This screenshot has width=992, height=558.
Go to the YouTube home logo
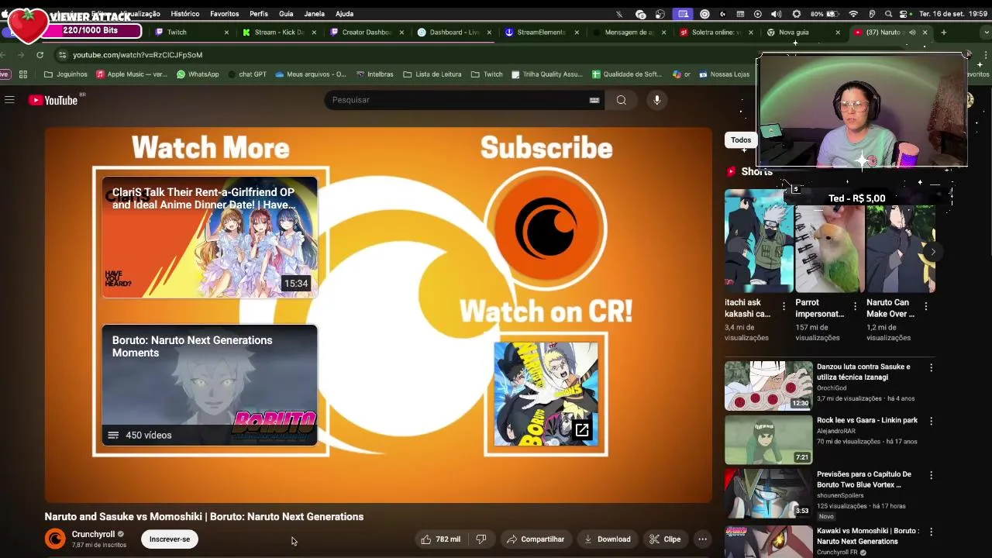(53, 100)
